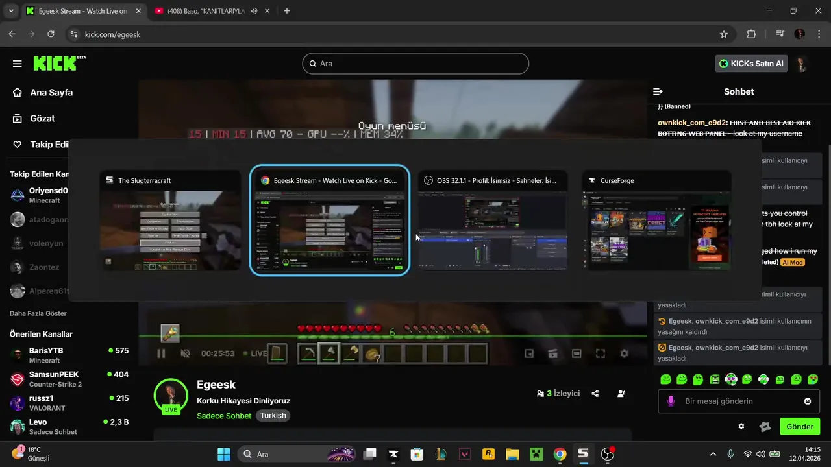831x467 pixels.
Task: Open Minecraft launcher from taskbar
Action: click(x=536, y=454)
